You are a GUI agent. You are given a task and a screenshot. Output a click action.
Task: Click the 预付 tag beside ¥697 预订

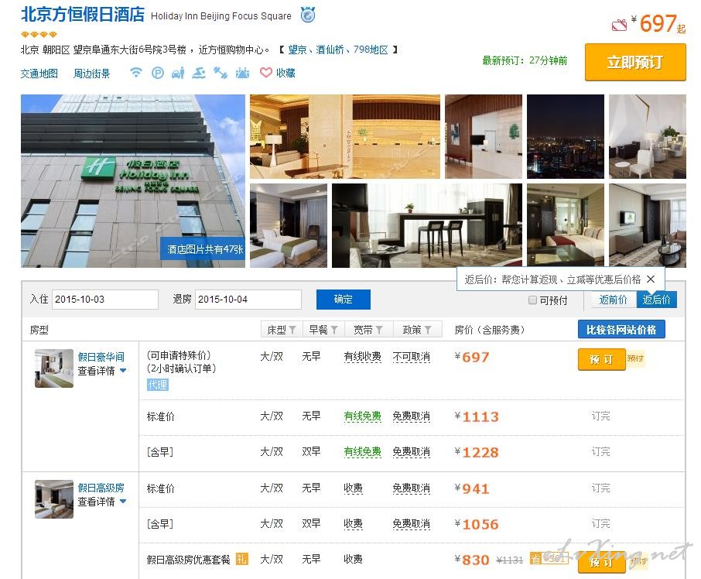click(x=635, y=358)
